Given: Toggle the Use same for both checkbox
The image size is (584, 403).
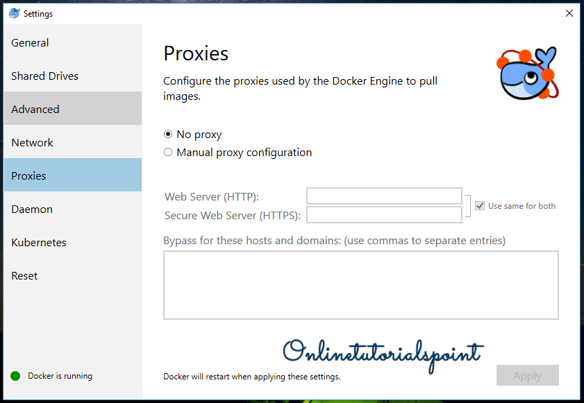Looking at the screenshot, I should [480, 206].
